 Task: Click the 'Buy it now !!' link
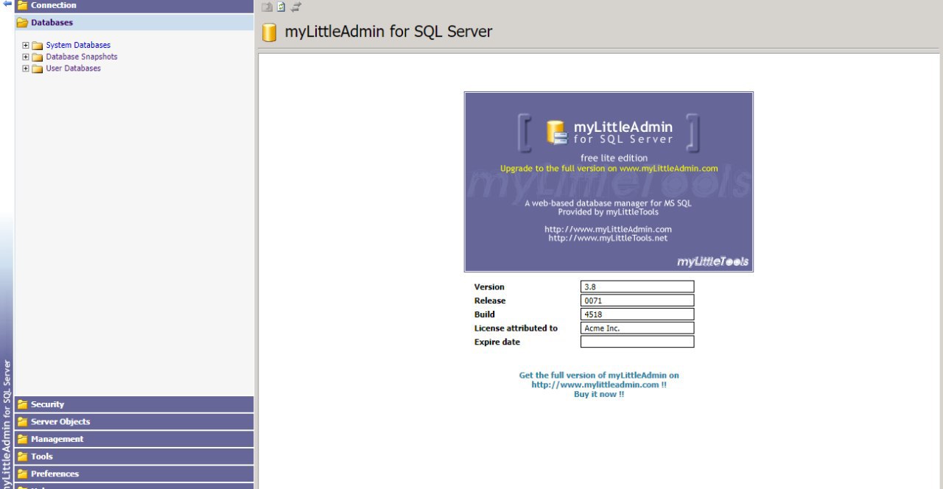(x=599, y=394)
